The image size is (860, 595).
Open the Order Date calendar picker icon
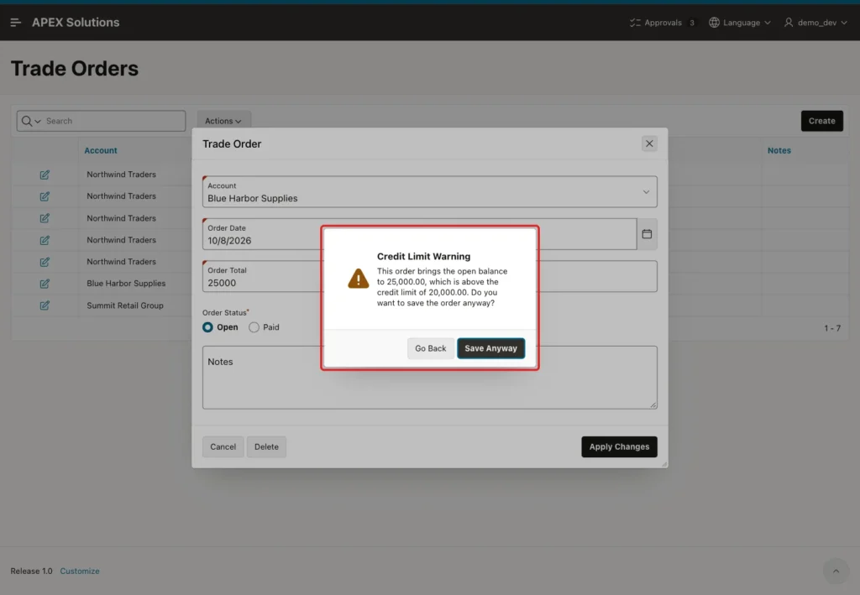coord(647,234)
